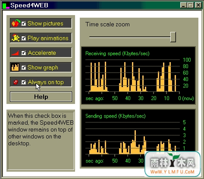204x179 pixels.
Task: Click the Receiving speed graph title
Action: 117,53
